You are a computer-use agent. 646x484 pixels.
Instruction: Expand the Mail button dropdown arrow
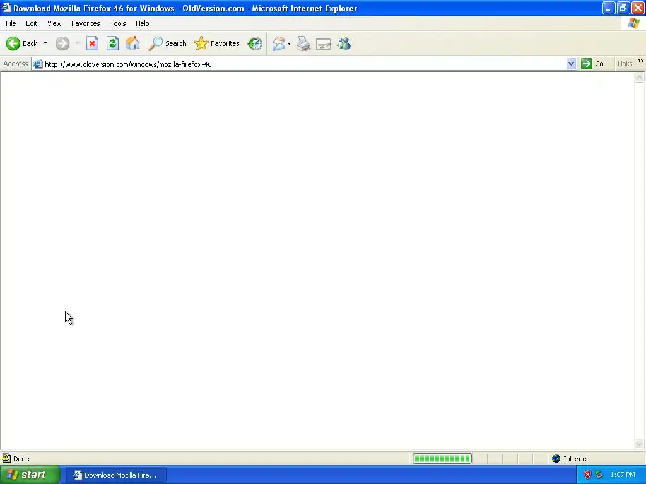pos(289,43)
